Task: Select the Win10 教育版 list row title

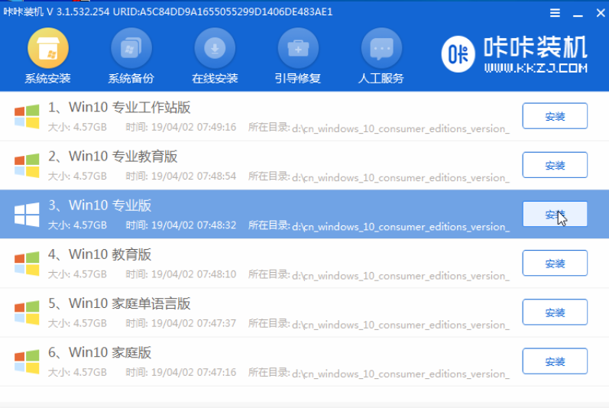Action: (109, 254)
